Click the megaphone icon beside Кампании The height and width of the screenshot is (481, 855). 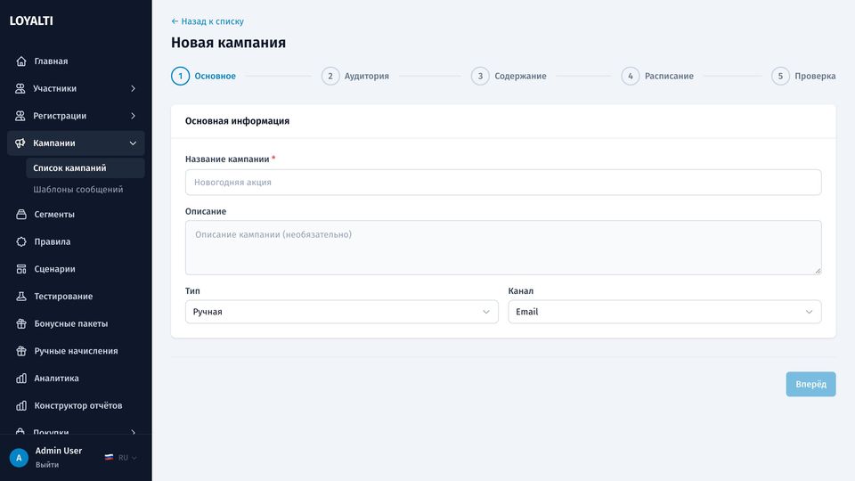point(20,143)
